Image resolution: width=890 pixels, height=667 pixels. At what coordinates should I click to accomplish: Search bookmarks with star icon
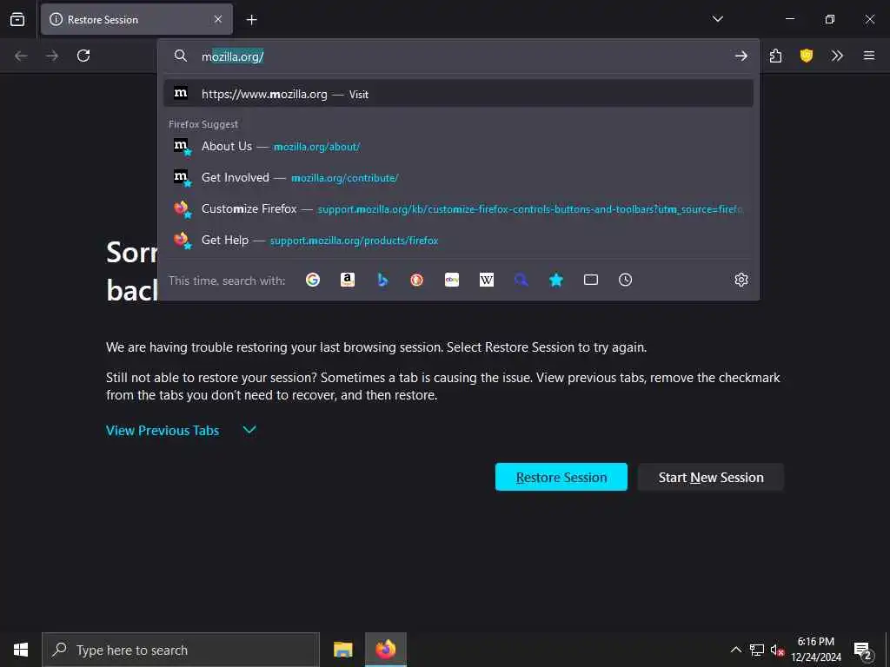556,280
